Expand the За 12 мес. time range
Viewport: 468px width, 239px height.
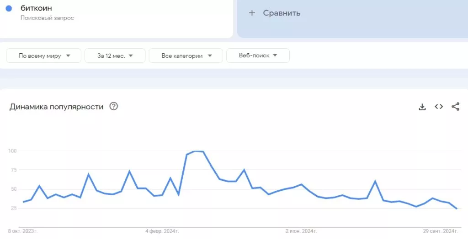tap(115, 56)
